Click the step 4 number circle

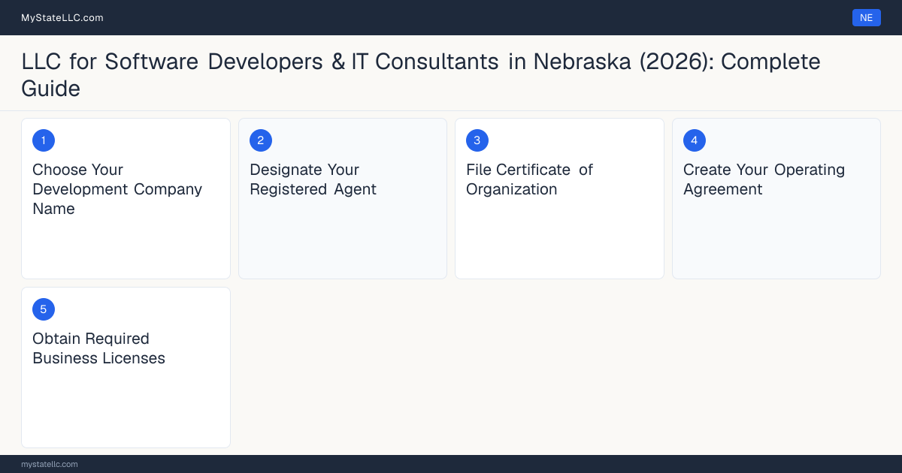[695, 140]
